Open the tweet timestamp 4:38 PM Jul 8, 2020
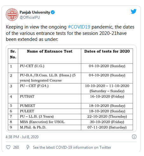Image resolution: width=144 pixels, height=156 pixels. [x=22, y=137]
